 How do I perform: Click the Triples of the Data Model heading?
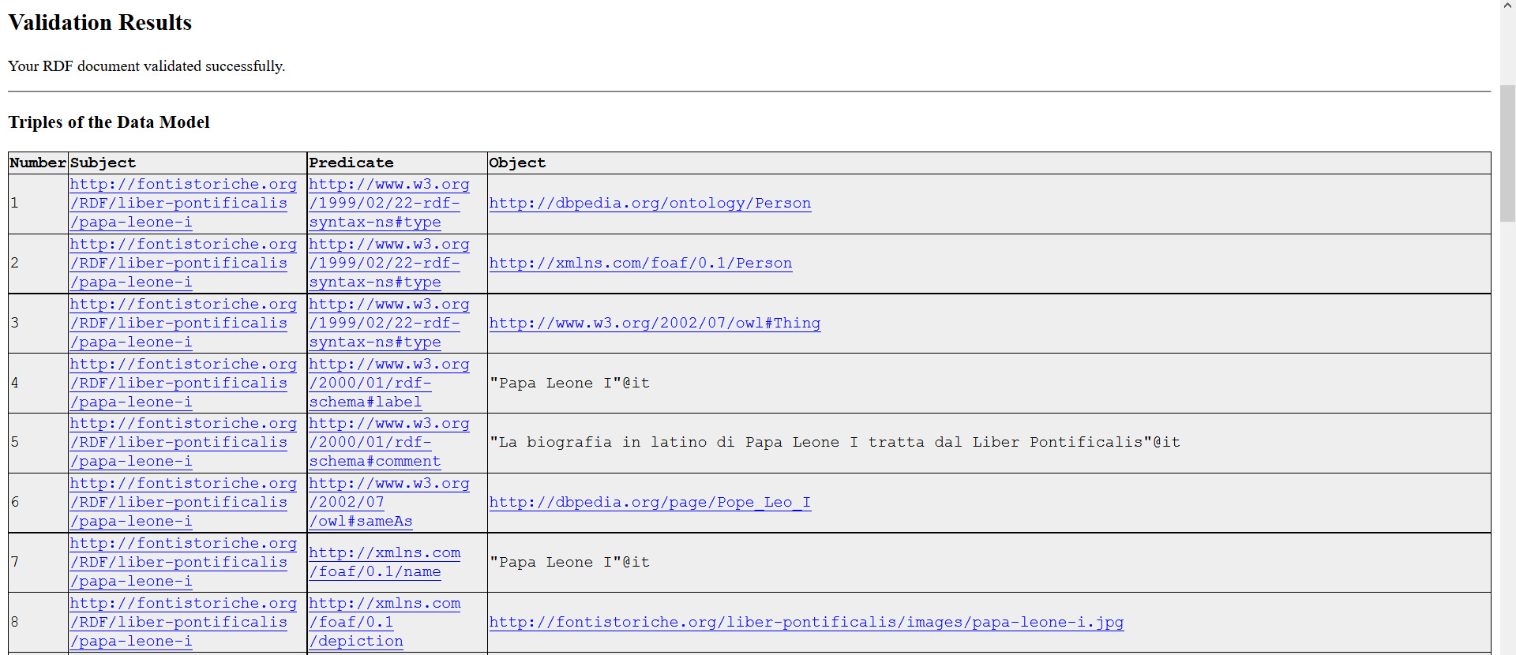point(109,122)
